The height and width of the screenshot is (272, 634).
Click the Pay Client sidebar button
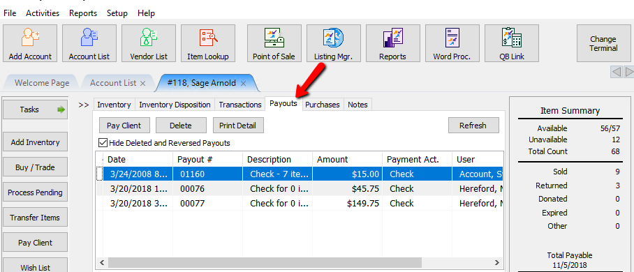click(x=35, y=243)
